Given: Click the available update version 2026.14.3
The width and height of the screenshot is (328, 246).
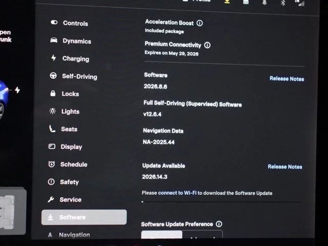Looking at the screenshot, I should [x=155, y=177].
